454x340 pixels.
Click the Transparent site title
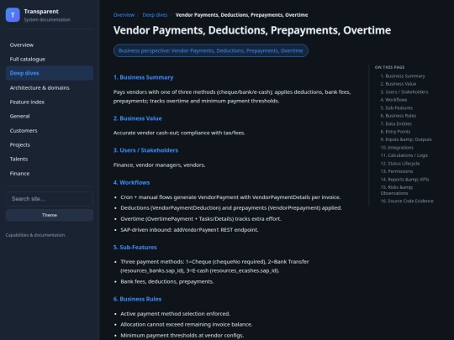tap(41, 11)
